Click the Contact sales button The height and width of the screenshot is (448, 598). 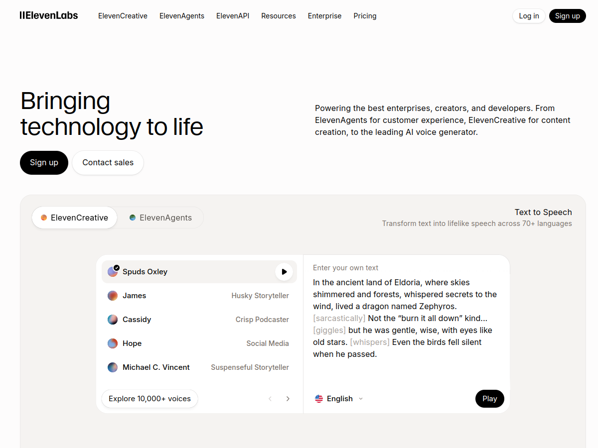pos(108,162)
